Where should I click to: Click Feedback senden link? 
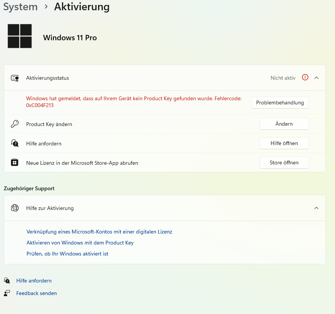click(36, 293)
